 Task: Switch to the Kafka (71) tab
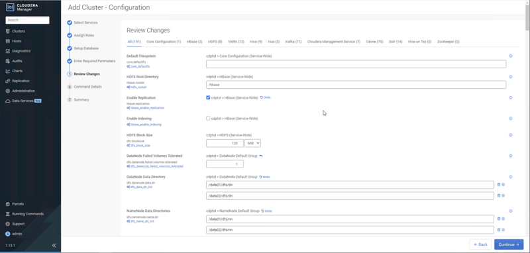point(293,42)
